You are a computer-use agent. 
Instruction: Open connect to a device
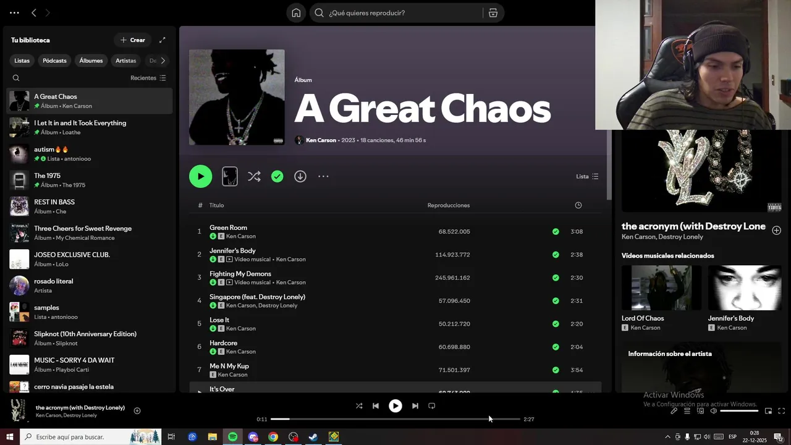click(x=701, y=411)
